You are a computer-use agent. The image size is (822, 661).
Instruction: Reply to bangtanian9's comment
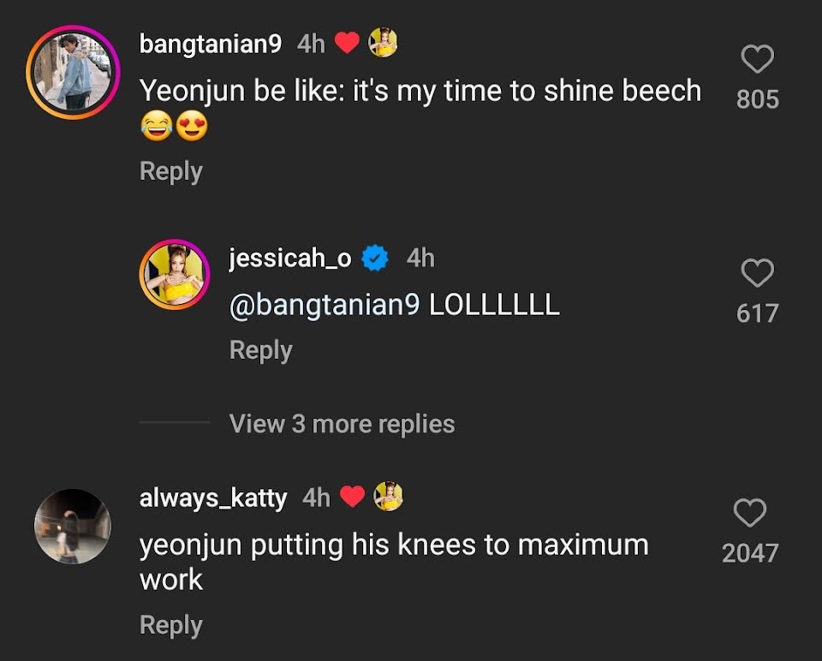[x=171, y=171]
